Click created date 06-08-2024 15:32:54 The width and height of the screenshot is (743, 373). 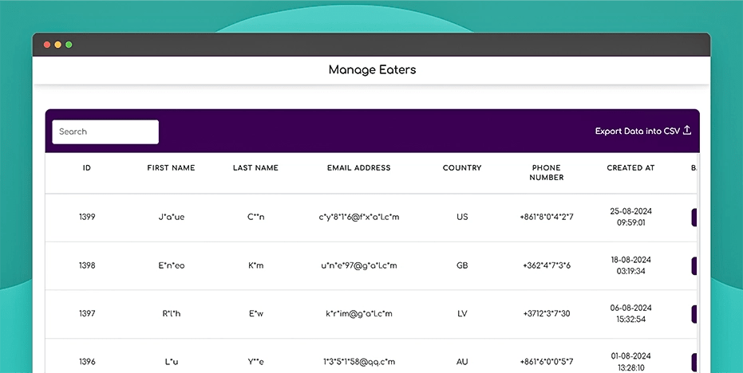coord(630,313)
